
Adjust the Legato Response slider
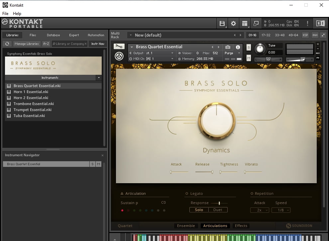click(x=219, y=203)
